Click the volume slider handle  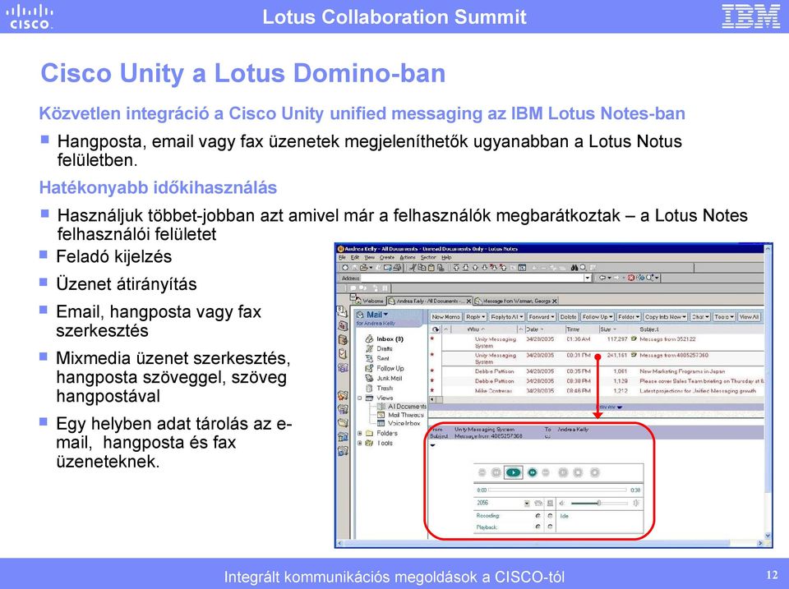click(599, 503)
